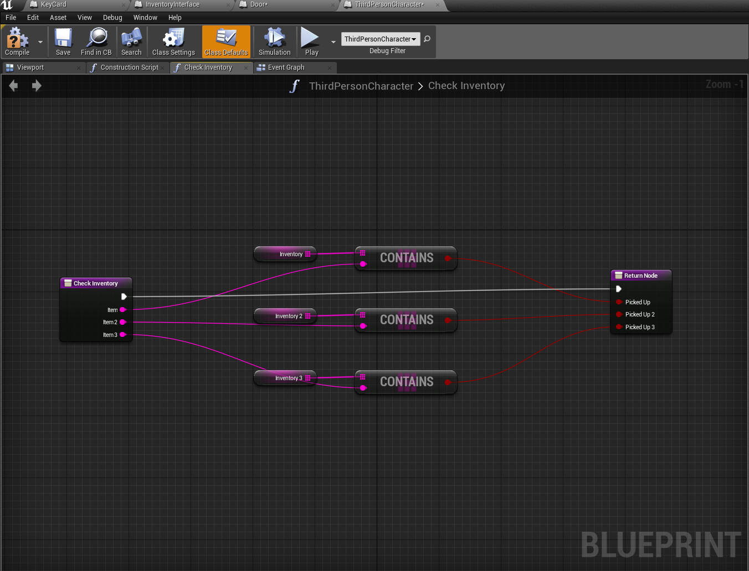Click the Inventory 2 array output pin
The height and width of the screenshot is (571, 749).
coord(308,316)
